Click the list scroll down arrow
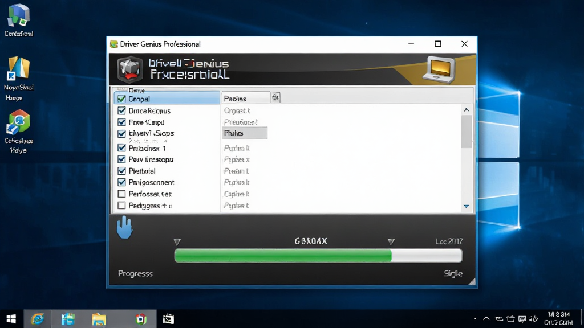This screenshot has width=584, height=328. pos(467,206)
